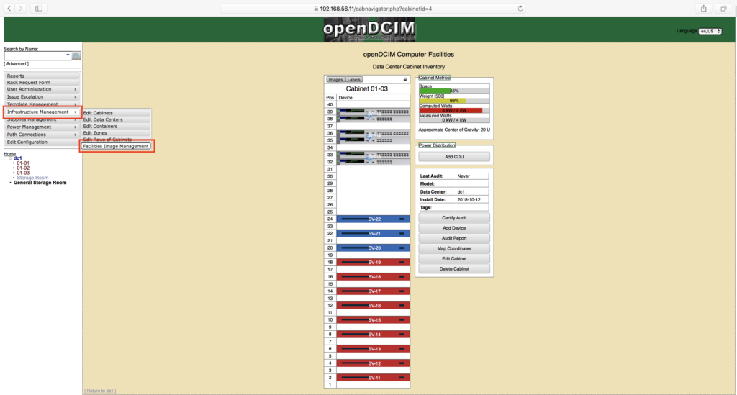This screenshot has width=737, height=395.
Task: Open the Reports menu item
Action: coord(42,76)
